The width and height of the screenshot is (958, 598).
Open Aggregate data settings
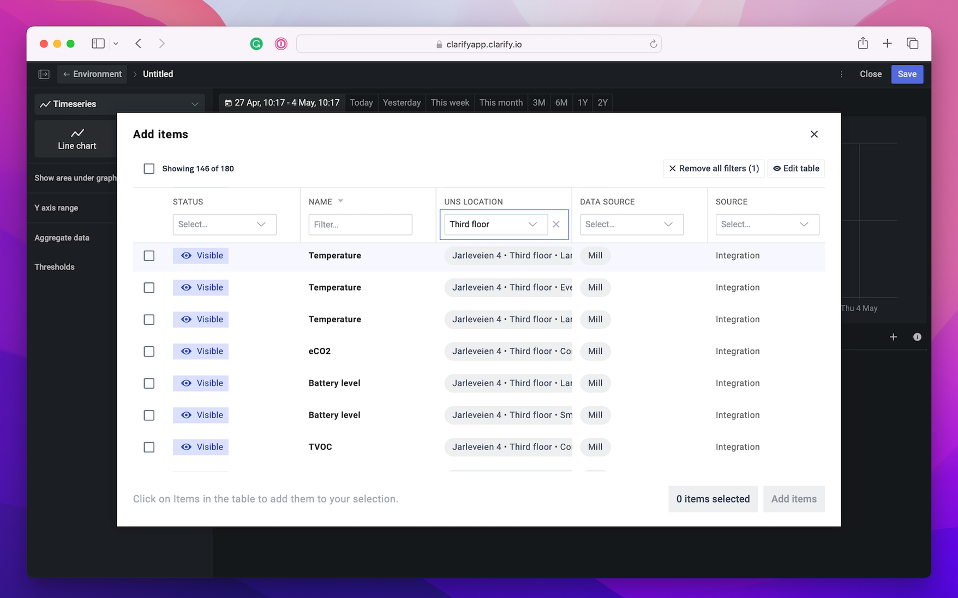pyautogui.click(x=62, y=238)
